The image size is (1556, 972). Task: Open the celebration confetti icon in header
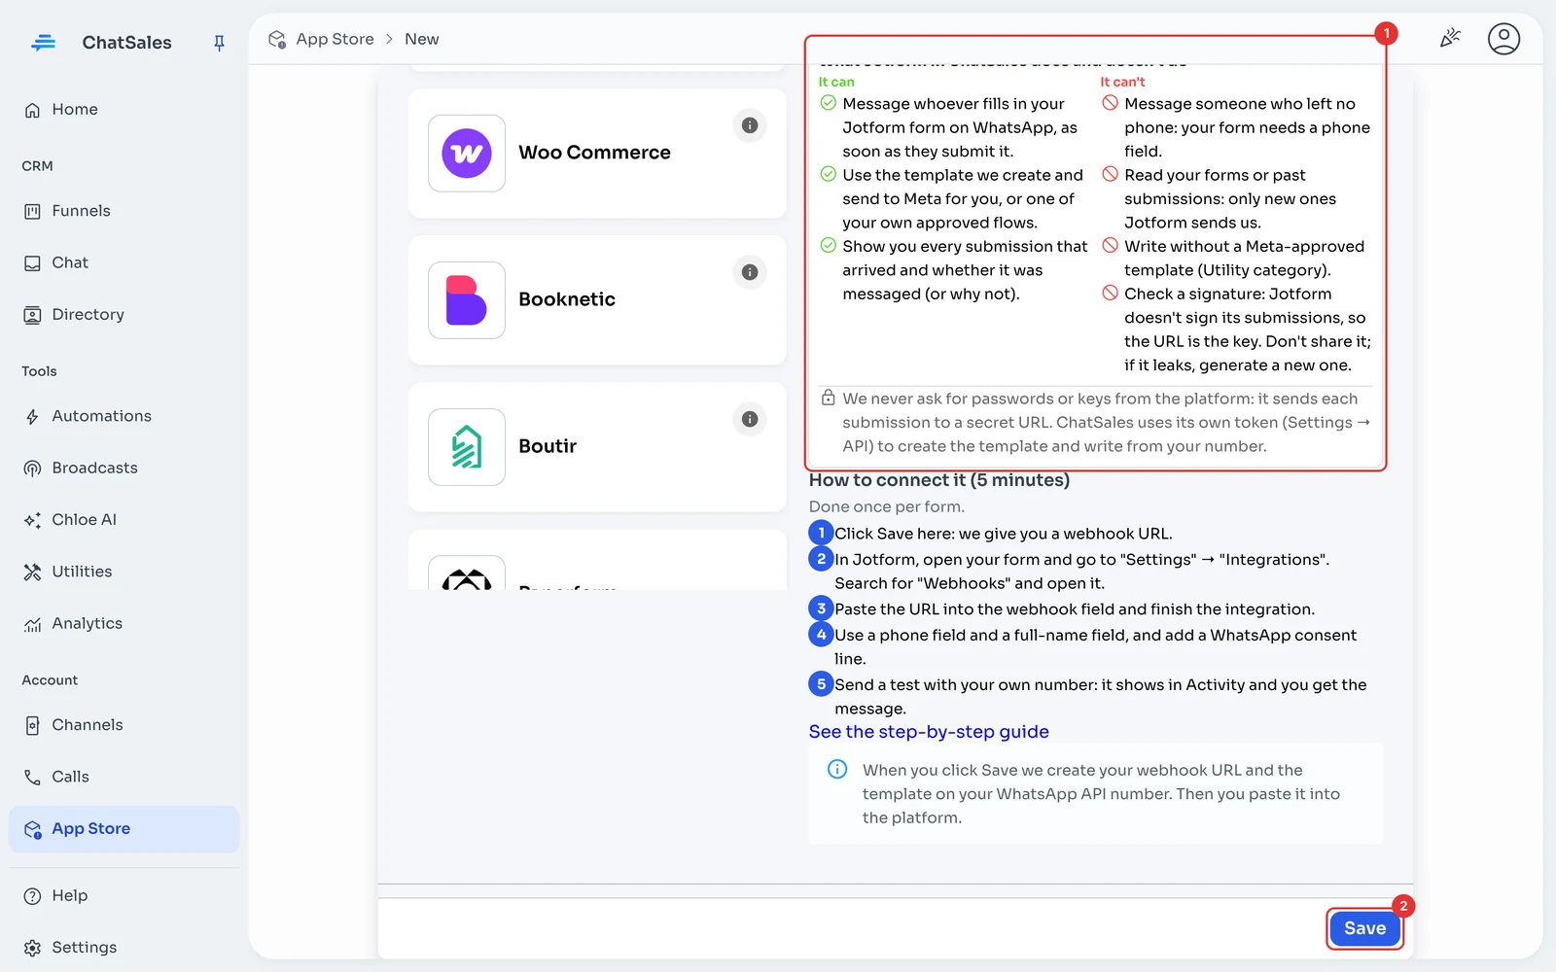coord(1450,38)
